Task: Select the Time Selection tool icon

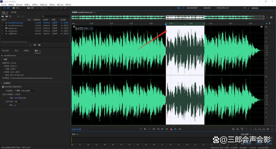Action: coord(49,8)
